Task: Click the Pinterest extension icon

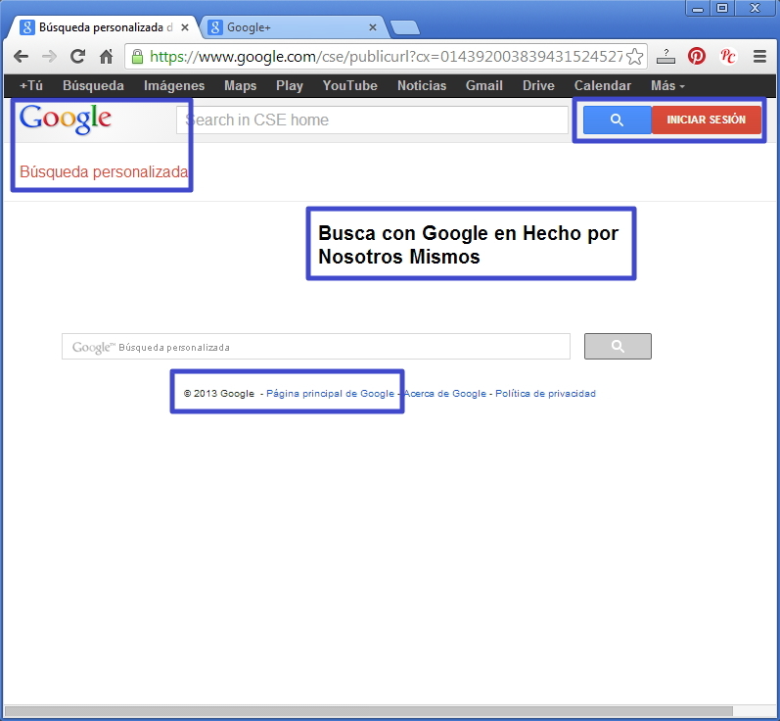Action: point(697,56)
